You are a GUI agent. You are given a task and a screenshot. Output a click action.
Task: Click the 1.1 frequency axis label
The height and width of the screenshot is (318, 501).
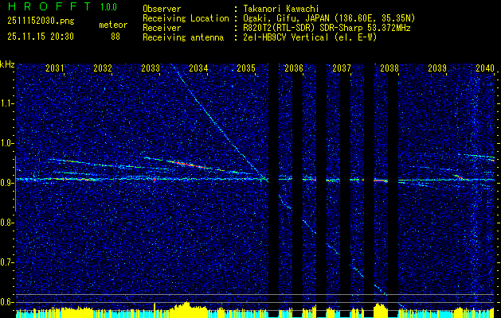[x=6, y=103]
